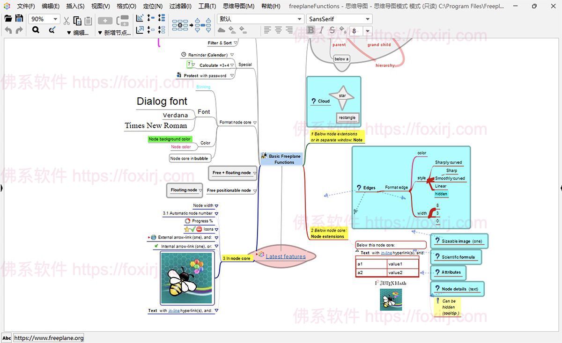This screenshot has height=343, width=562.
Task: Open a mind map file
Action: pos(7,19)
